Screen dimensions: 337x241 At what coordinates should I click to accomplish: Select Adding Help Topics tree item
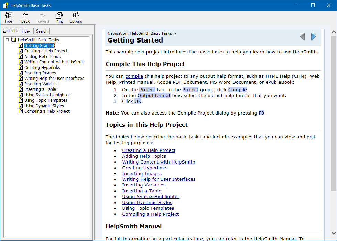[43, 56]
